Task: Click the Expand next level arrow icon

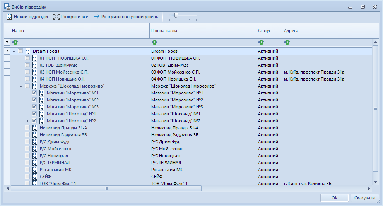Action: tap(96, 17)
